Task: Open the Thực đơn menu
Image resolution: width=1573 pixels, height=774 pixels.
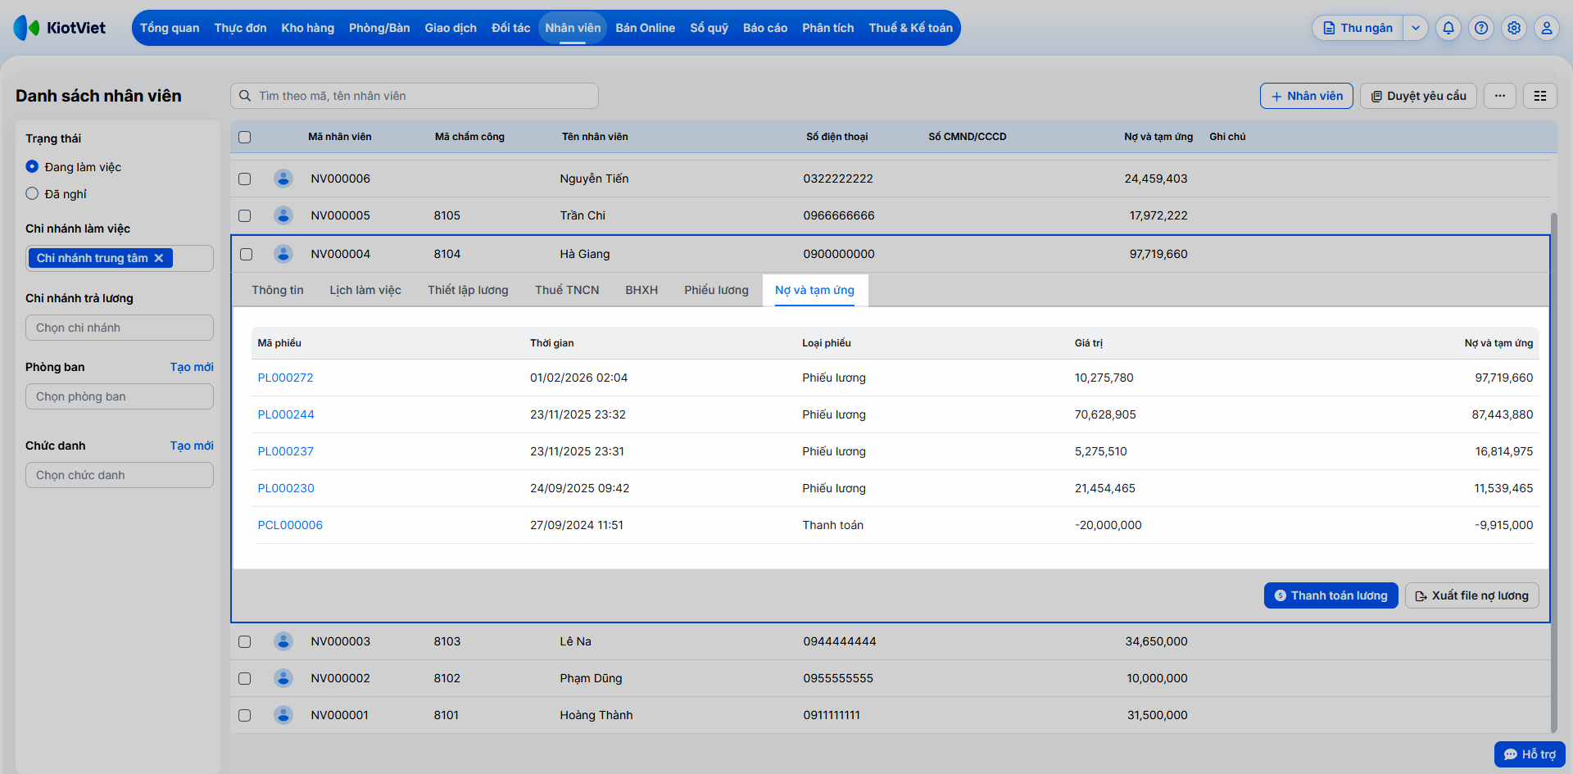Action: (x=240, y=28)
